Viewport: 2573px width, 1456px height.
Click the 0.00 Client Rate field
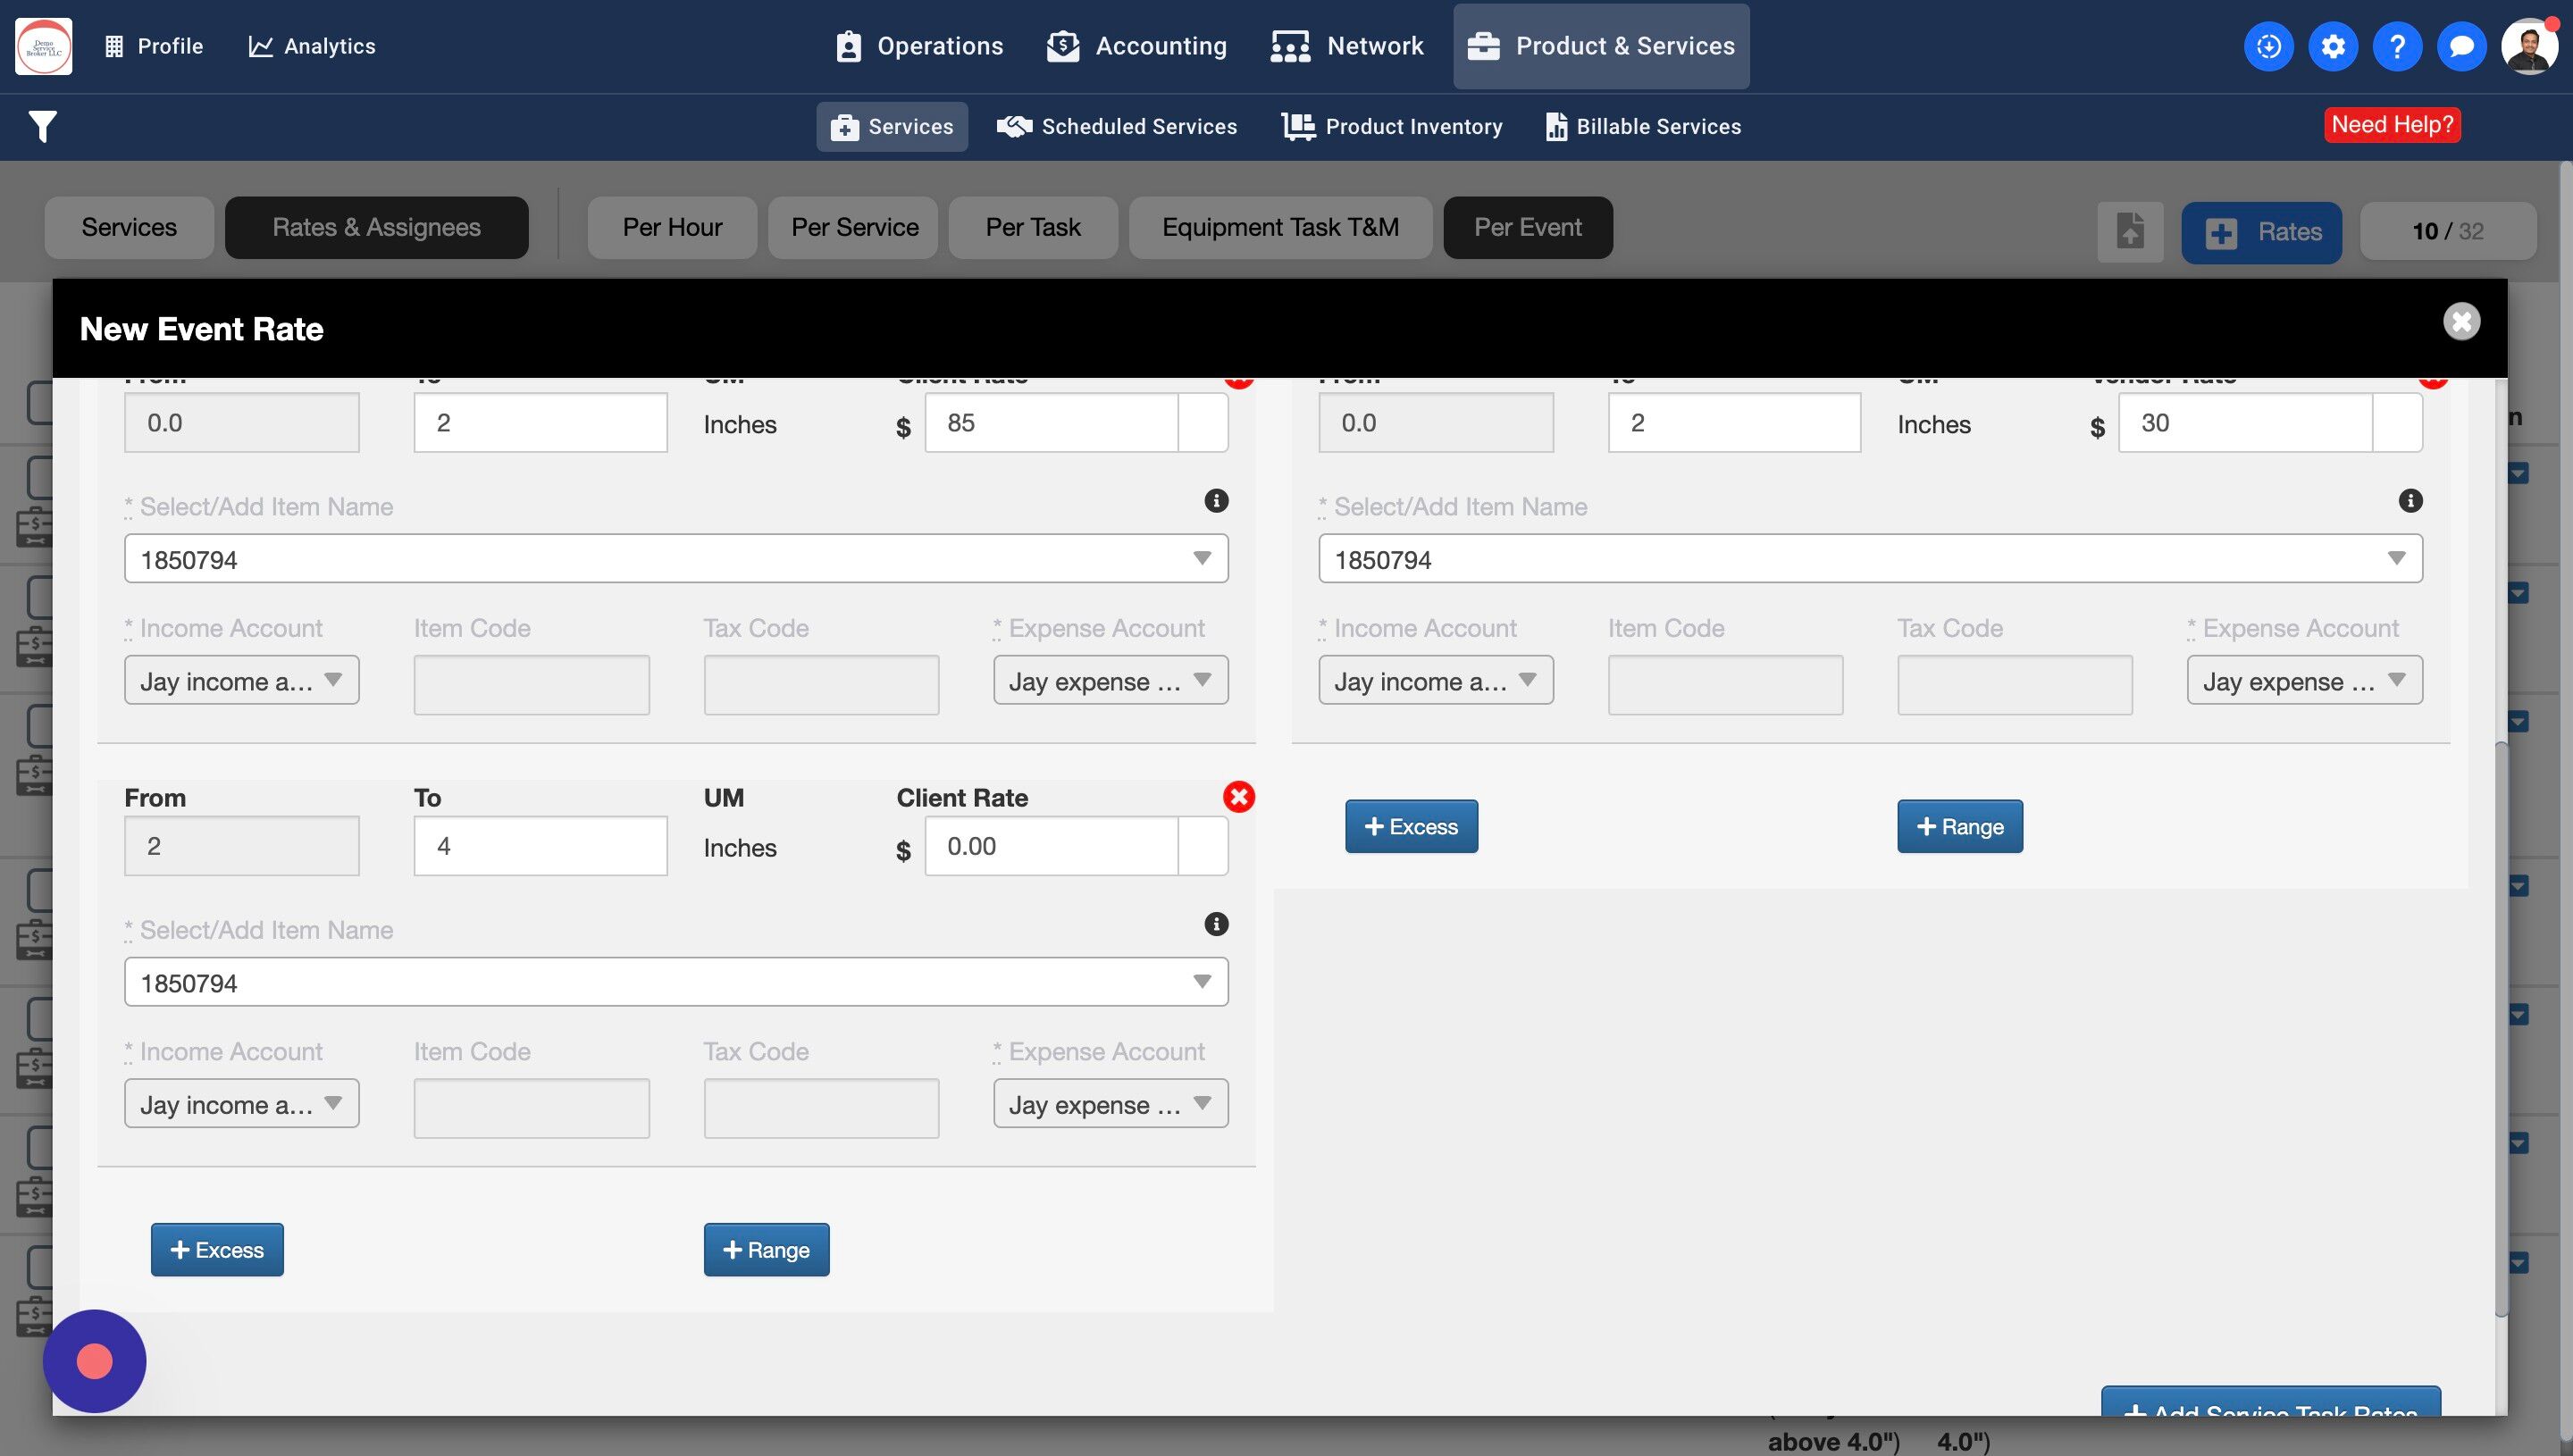coord(1050,846)
